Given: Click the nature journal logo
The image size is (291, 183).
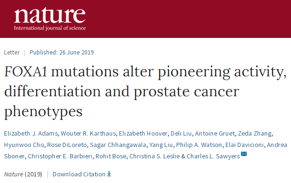Looking at the screenshot, I should tap(50, 19).
